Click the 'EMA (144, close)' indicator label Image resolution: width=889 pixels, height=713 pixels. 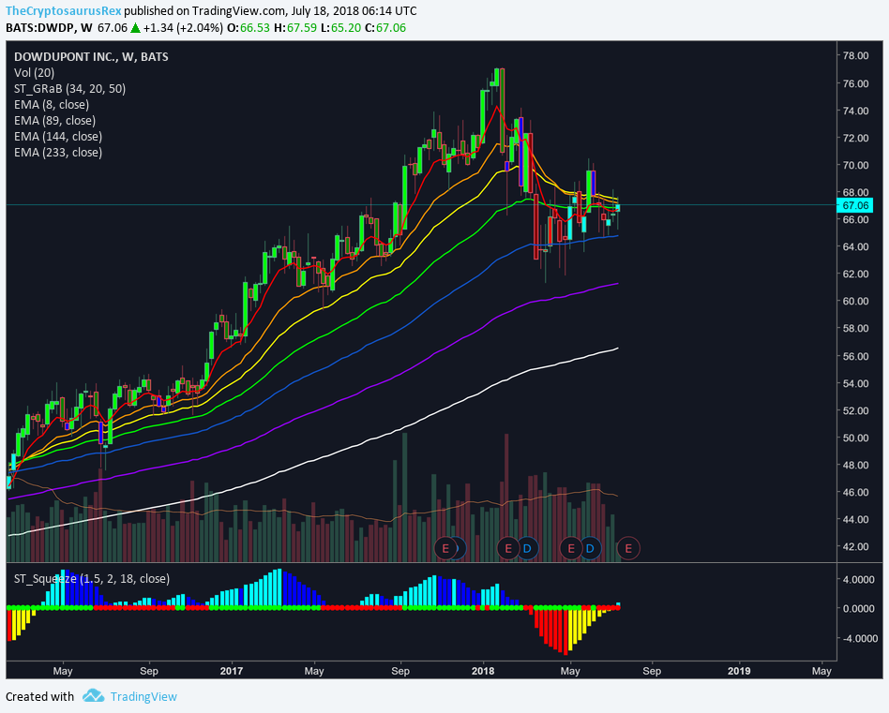(x=58, y=136)
